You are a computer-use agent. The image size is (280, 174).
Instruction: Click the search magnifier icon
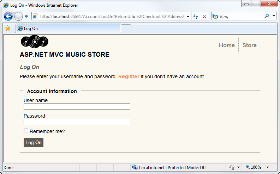coord(267,16)
